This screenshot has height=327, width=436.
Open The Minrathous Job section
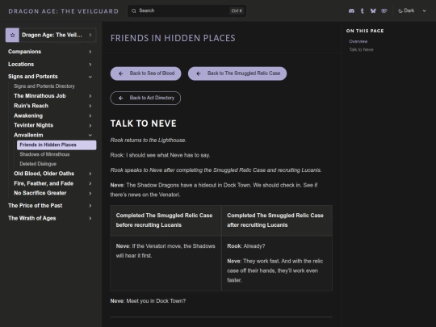(40, 96)
